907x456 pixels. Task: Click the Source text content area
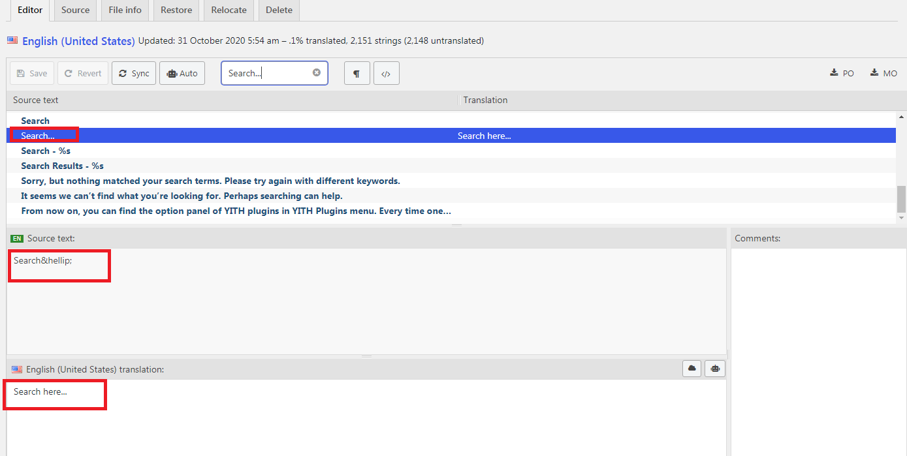[x=366, y=301]
